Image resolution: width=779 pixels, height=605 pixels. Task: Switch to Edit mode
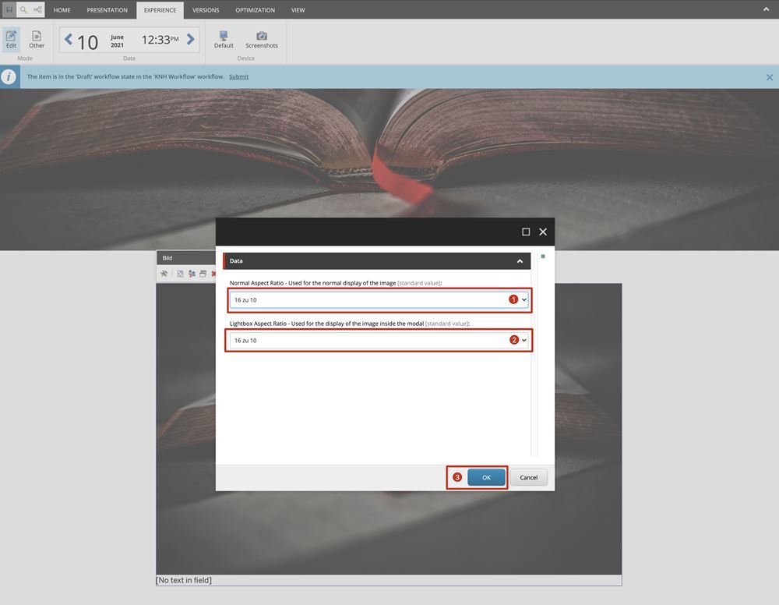[x=11, y=39]
